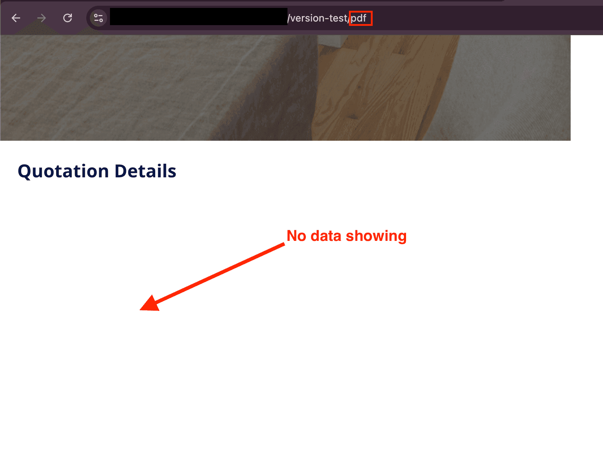Viewport: 603px width, 471px height.
Task: Go back to the previous page
Action: point(16,18)
